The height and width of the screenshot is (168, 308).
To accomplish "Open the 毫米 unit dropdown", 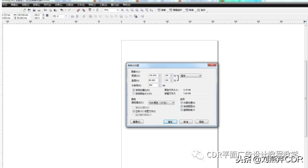I will (191, 76).
